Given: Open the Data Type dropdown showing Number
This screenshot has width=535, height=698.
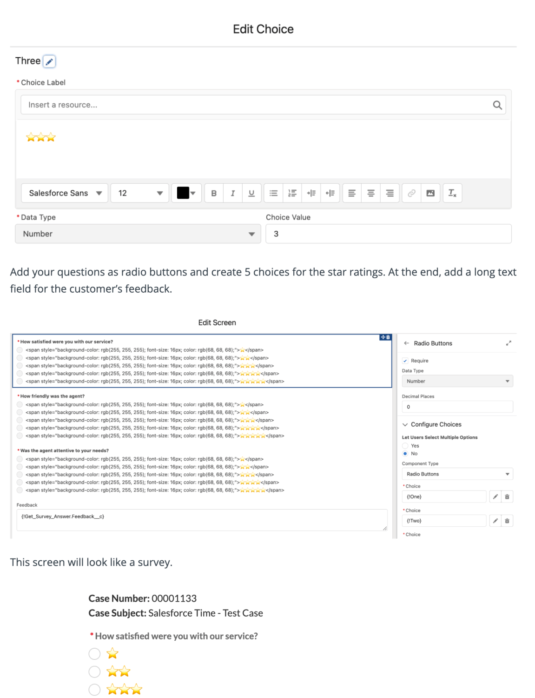Looking at the screenshot, I should click(x=457, y=381).
